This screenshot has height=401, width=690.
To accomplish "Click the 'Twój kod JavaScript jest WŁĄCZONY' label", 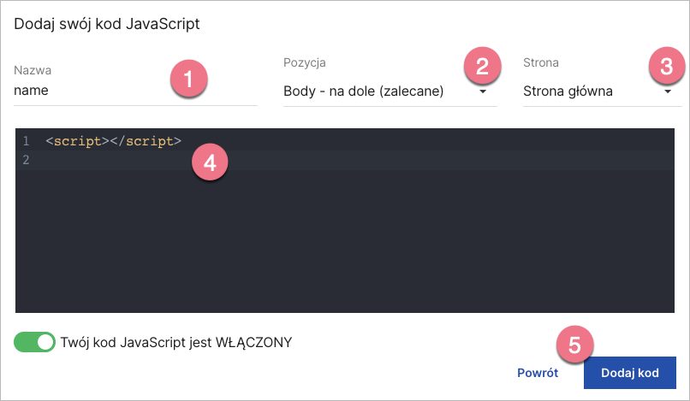I will tap(176, 342).
